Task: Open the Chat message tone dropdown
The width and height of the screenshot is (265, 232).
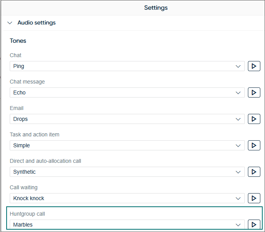Action: tap(127, 92)
